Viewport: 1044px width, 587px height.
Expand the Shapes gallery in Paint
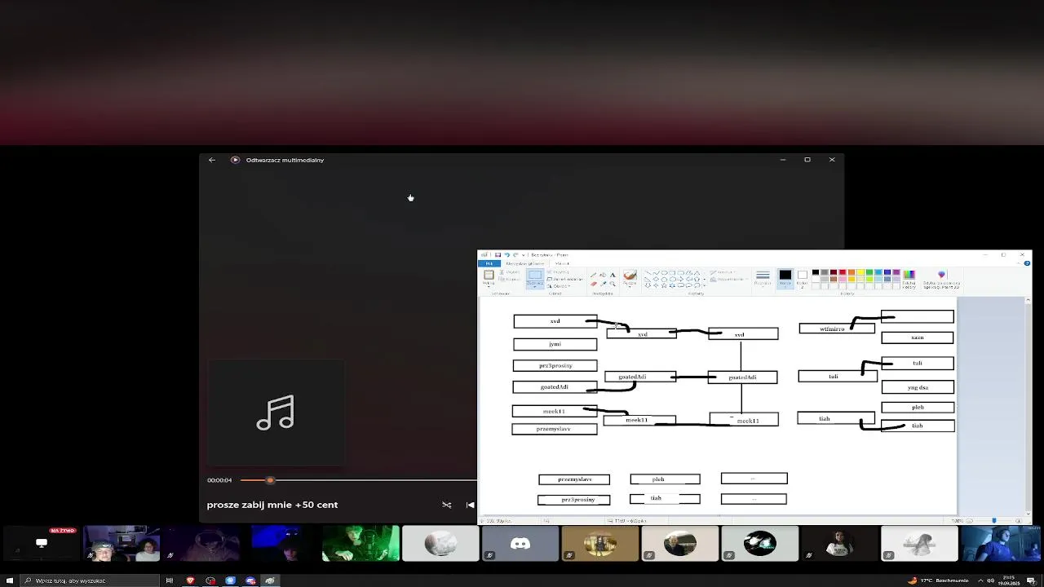coord(705,285)
